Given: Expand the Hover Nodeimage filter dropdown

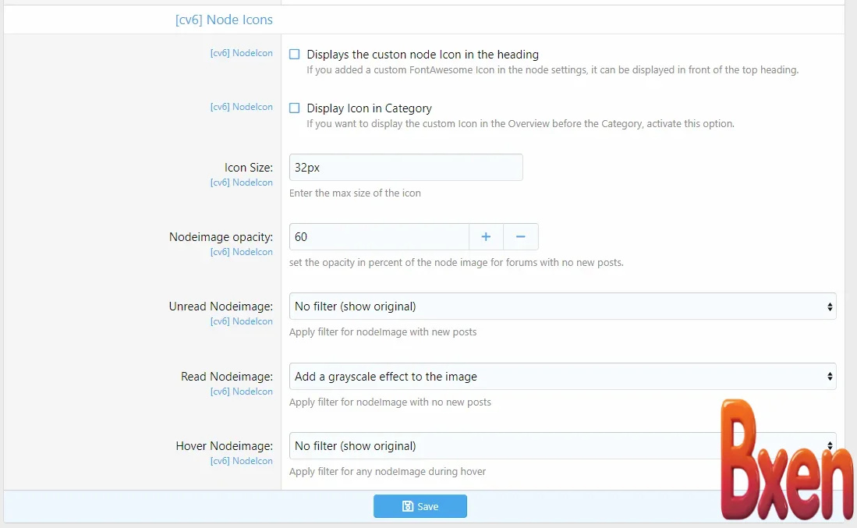Looking at the screenshot, I should point(499,446).
